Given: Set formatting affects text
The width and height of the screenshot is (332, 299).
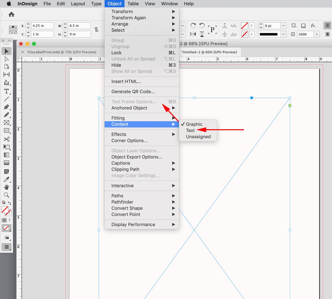Looking at the screenshot, I should [x=9, y=220].
